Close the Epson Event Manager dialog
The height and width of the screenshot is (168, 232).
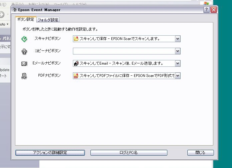(x=214, y=10)
